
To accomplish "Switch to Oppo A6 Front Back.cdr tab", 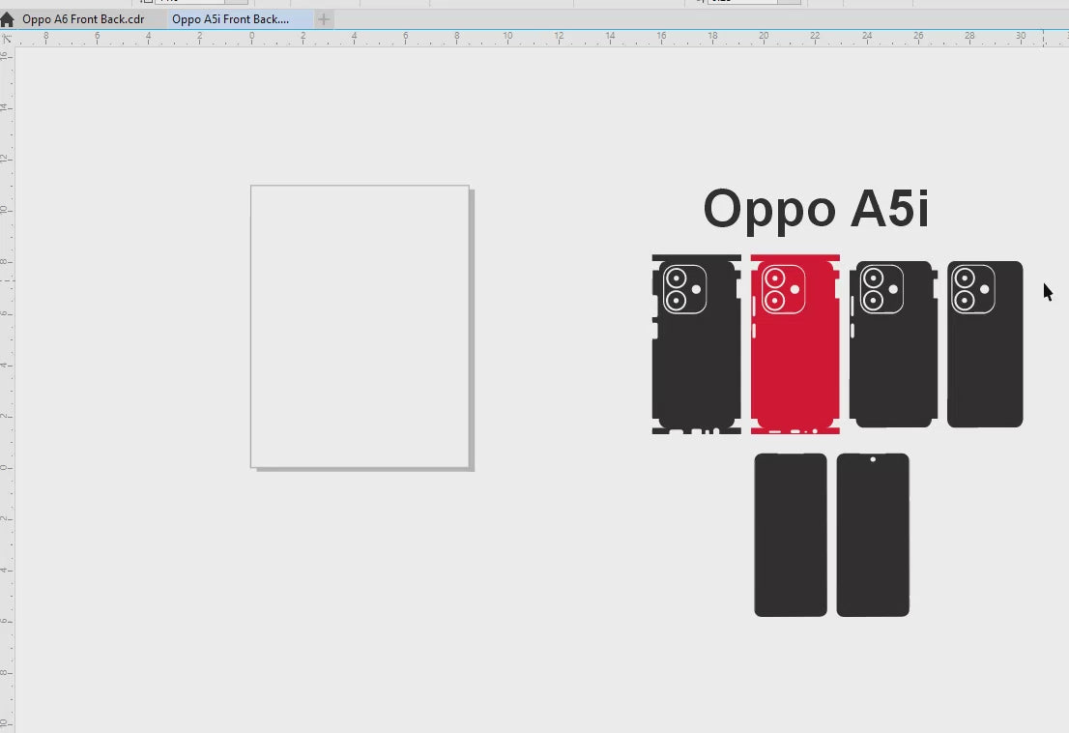I will (83, 19).
